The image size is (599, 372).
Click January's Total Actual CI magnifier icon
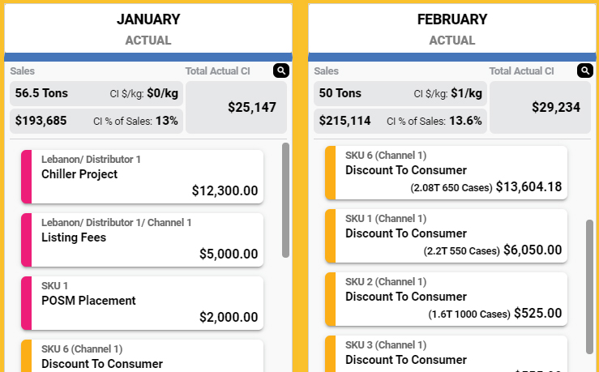[x=280, y=71]
